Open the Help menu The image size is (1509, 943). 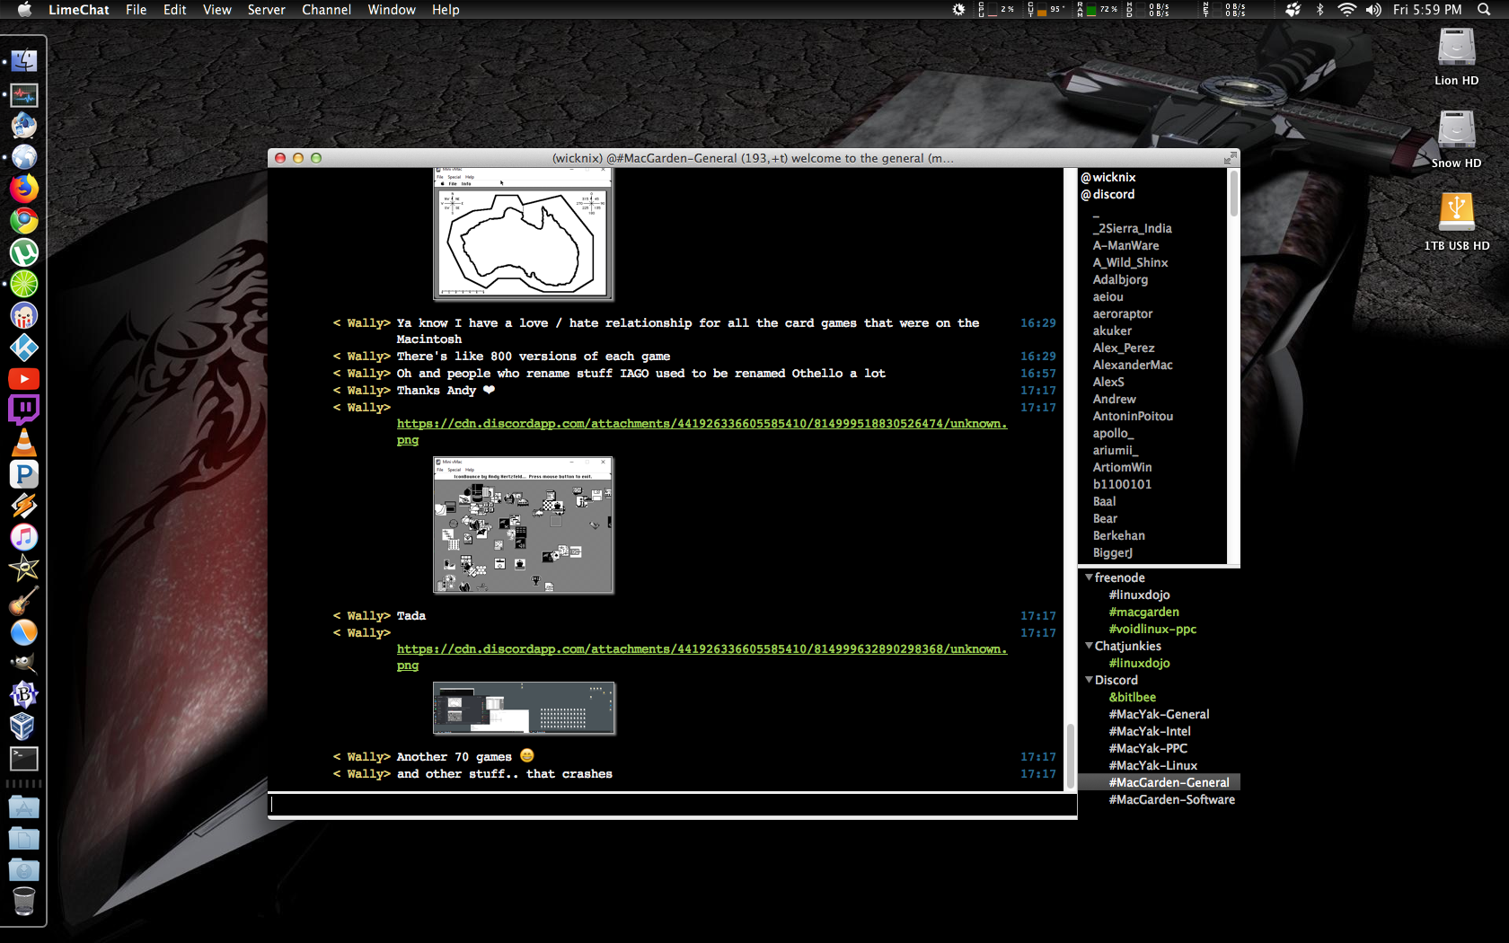coord(446,10)
